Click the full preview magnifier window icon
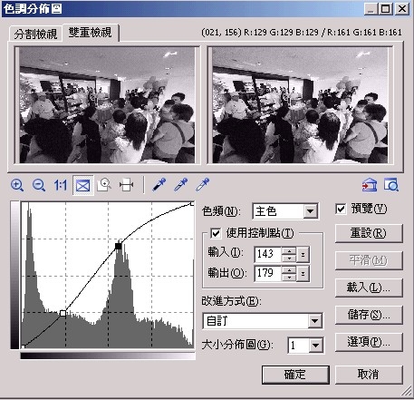This screenshot has width=414, height=400. (x=391, y=185)
